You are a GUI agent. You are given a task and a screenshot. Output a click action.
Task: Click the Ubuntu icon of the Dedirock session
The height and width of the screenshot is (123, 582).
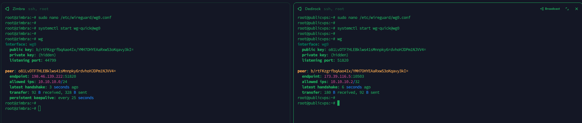tap(300, 9)
